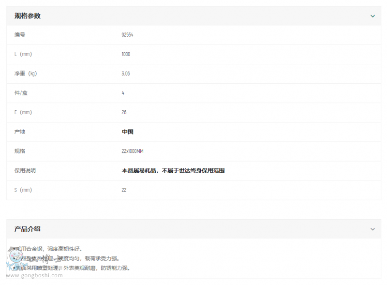Click the 件/盒 row label
This screenshot has height=285, width=387.
[21, 93]
